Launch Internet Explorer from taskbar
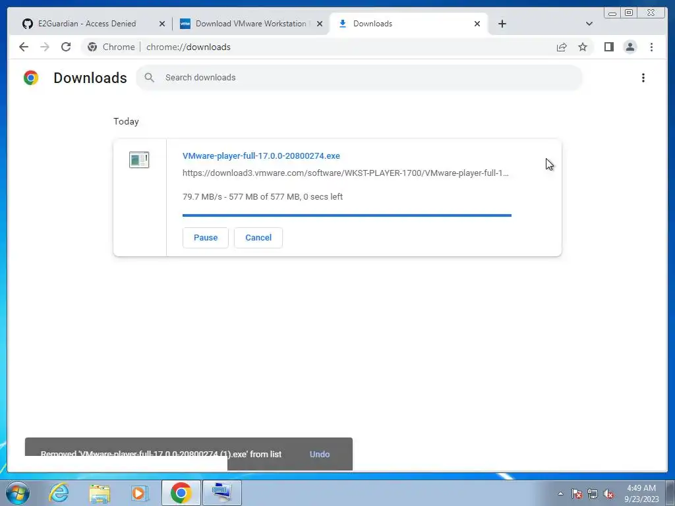 [x=59, y=493]
